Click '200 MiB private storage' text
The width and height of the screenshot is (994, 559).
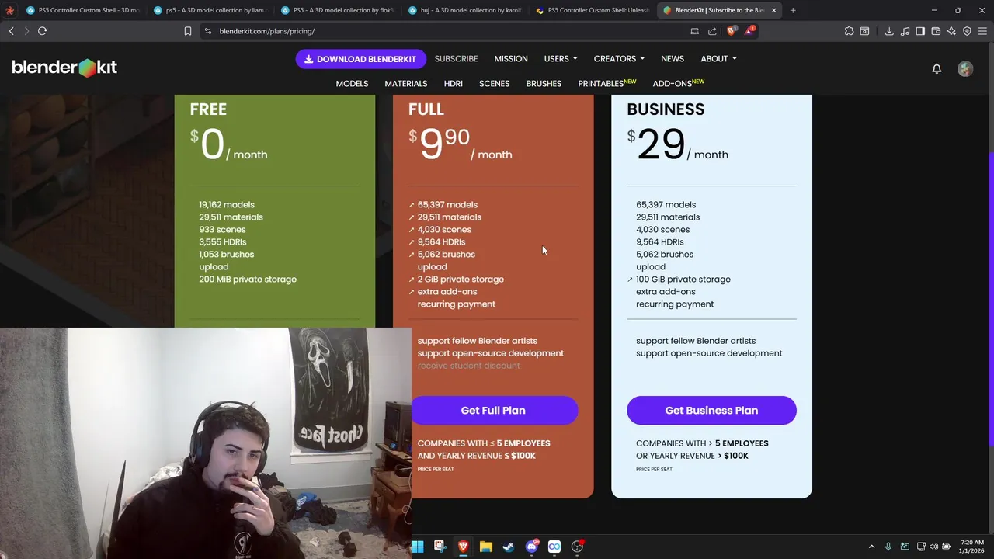(248, 279)
